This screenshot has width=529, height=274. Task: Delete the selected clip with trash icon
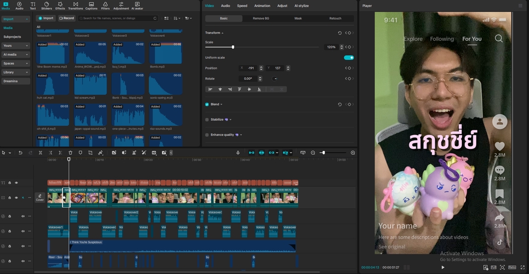[x=71, y=153]
